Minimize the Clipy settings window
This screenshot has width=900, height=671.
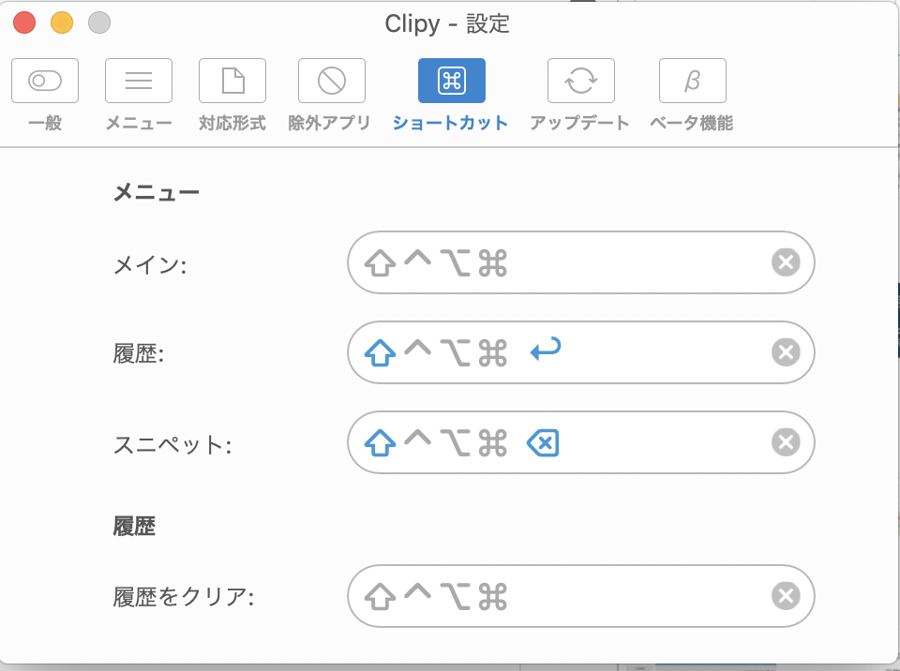pyautogui.click(x=62, y=22)
